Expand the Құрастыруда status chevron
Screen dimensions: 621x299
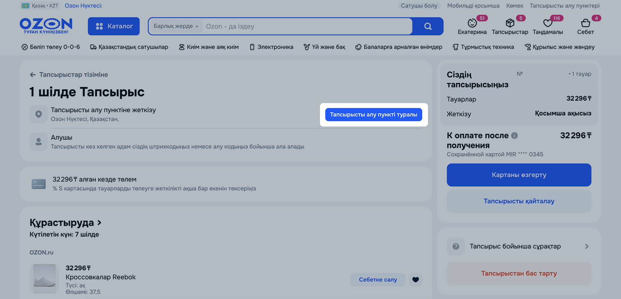point(99,223)
